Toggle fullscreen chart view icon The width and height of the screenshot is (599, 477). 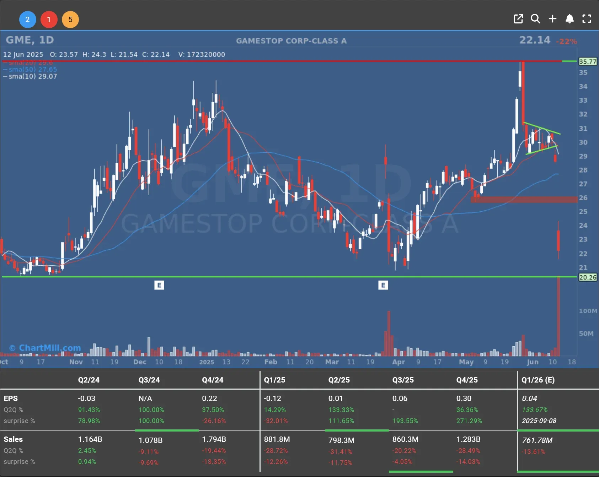click(x=587, y=19)
